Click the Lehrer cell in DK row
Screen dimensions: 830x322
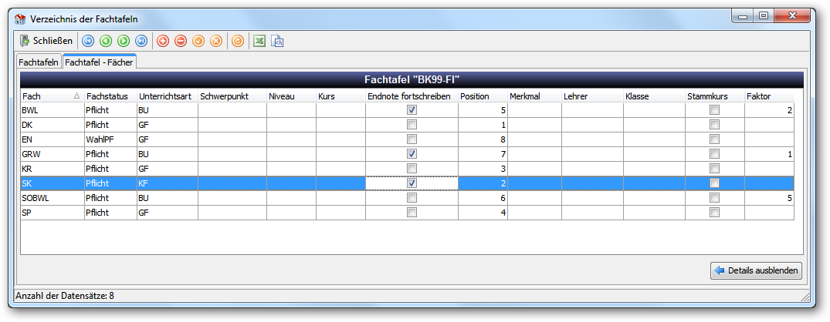592,125
